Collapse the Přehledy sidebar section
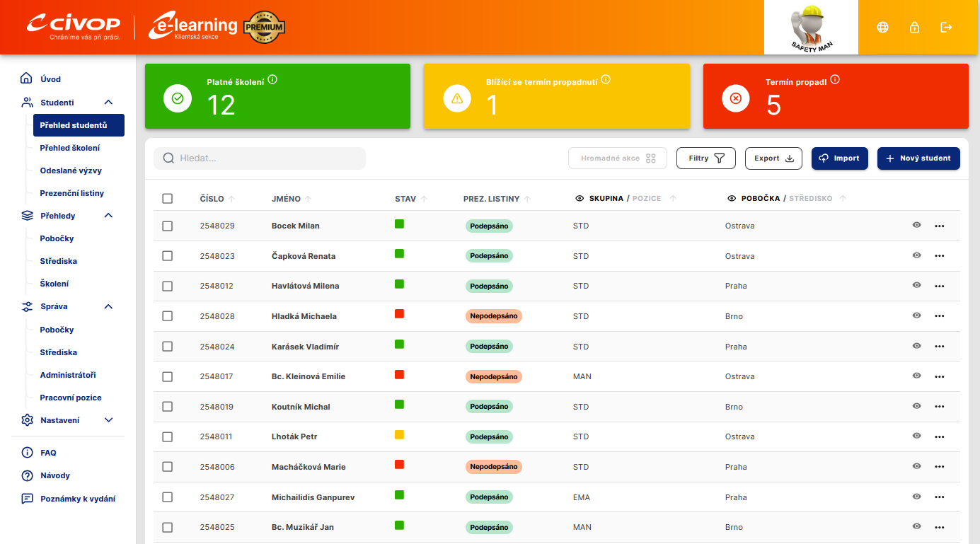 (108, 216)
